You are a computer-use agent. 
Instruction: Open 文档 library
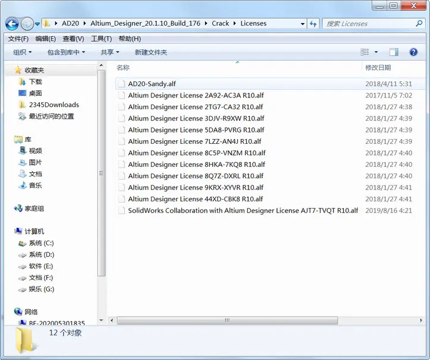point(35,174)
